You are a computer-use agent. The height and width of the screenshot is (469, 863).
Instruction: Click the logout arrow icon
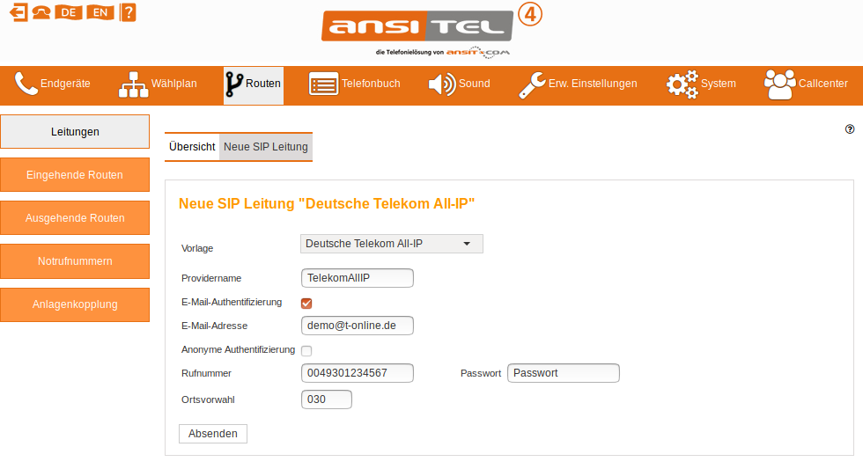(18, 12)
